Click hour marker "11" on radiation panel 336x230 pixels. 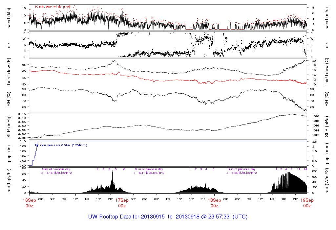(x=299, y=169)
